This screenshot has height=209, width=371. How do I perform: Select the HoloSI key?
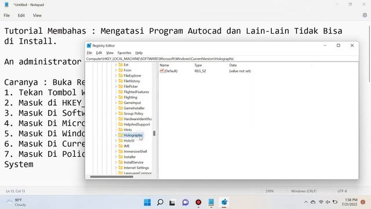(x=129, y=140)
